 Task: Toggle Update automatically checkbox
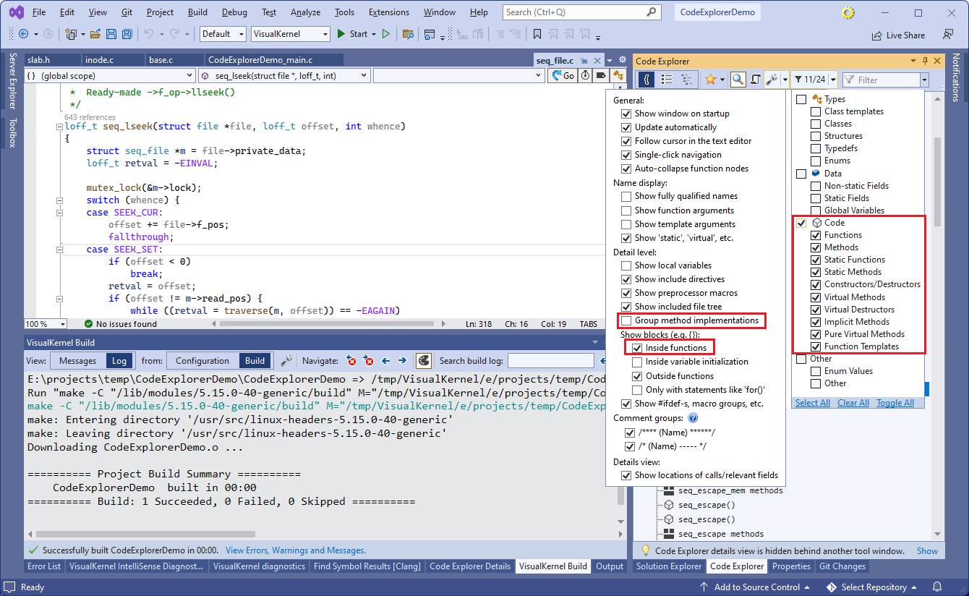click(x=626, y=127)
